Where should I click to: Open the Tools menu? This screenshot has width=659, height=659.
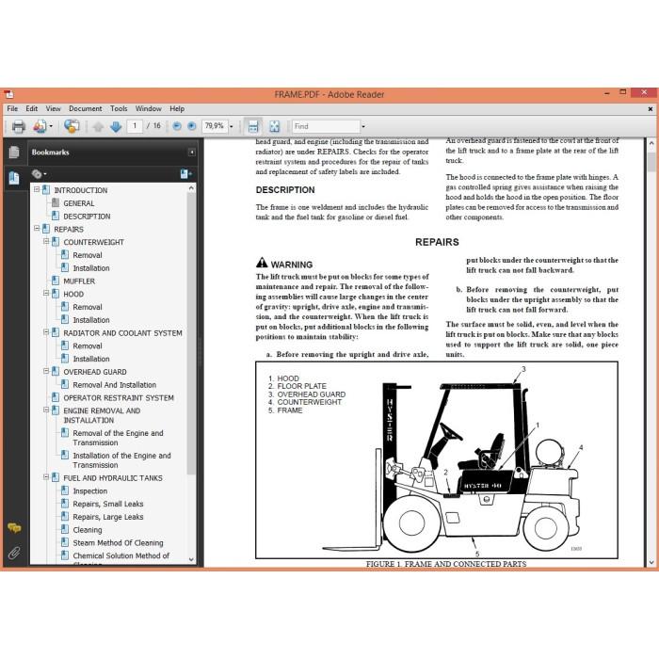click(x=119, y=108)
